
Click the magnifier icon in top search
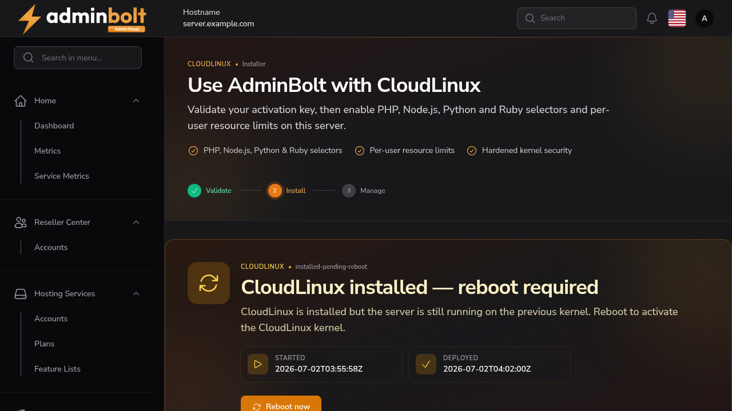point(530,18)
